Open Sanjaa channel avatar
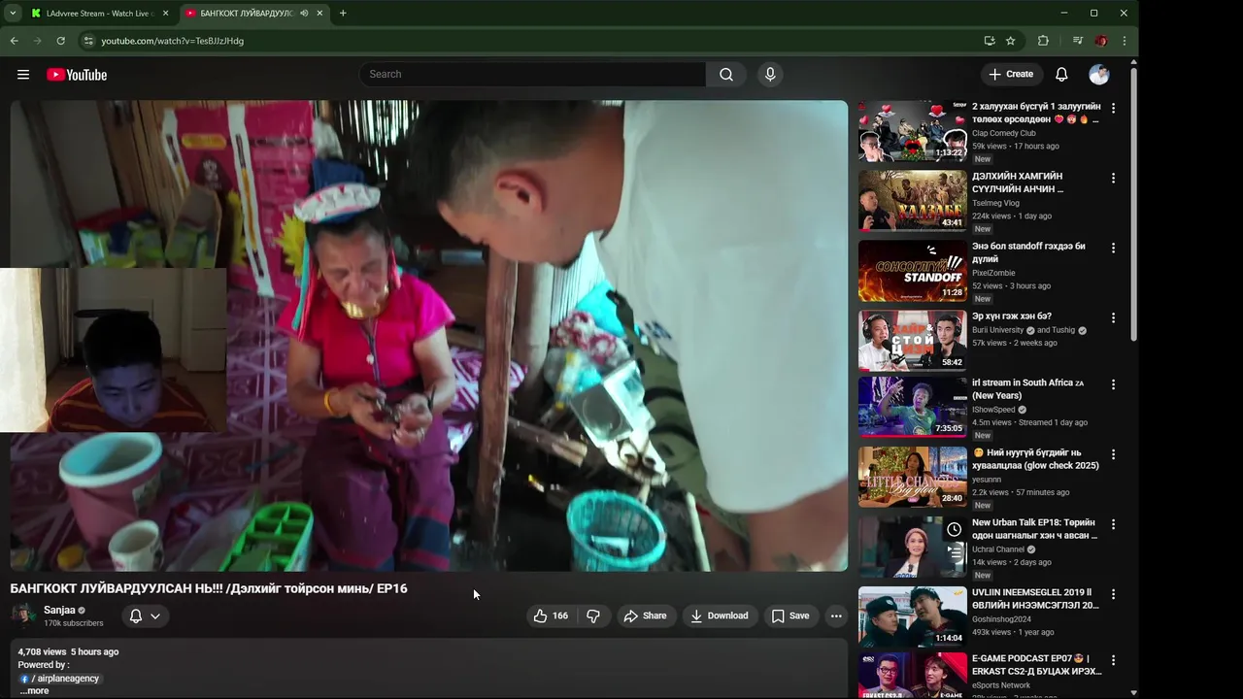 point(23,616)
